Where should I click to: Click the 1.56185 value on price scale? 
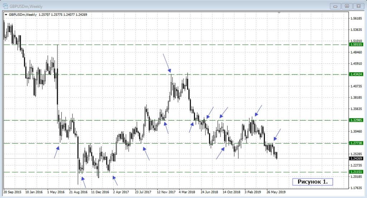click(357, 18)
